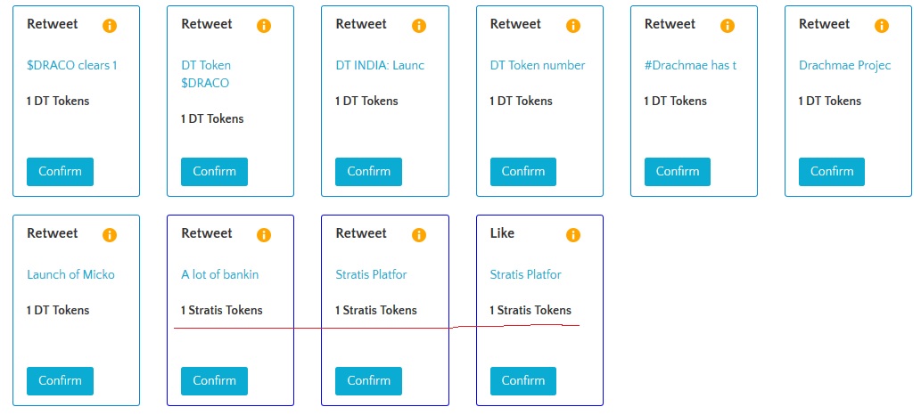
Task: Show info for DT Token number card
Action: 573,26
